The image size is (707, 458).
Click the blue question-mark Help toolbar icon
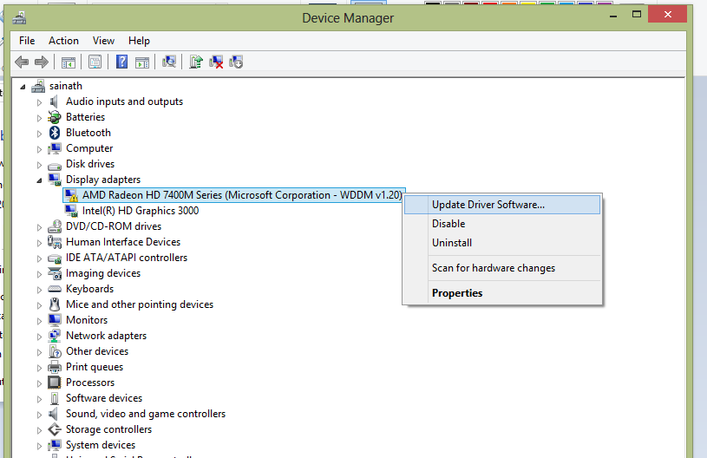[x=121, y=62]
